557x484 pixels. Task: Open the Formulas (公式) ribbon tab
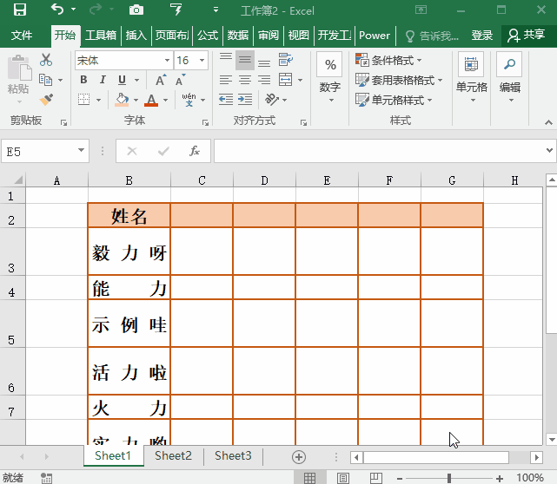click(x=208, y=36)
